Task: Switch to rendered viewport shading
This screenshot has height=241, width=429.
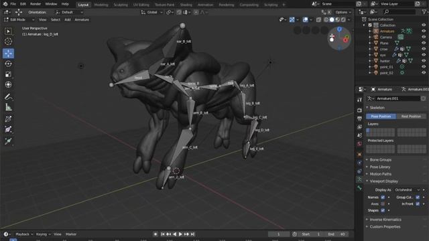Action: (343, 19)
